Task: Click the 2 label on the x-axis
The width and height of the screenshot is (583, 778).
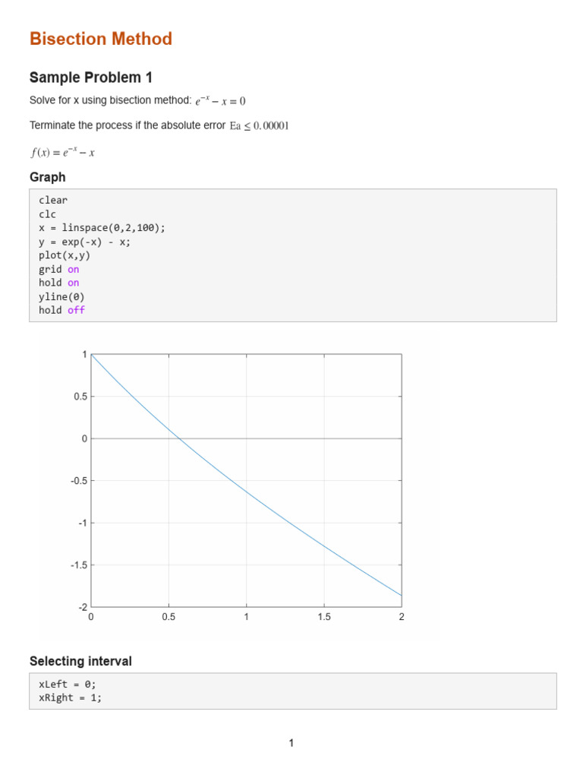Action: pyautogui.click(x=402, y=617)
